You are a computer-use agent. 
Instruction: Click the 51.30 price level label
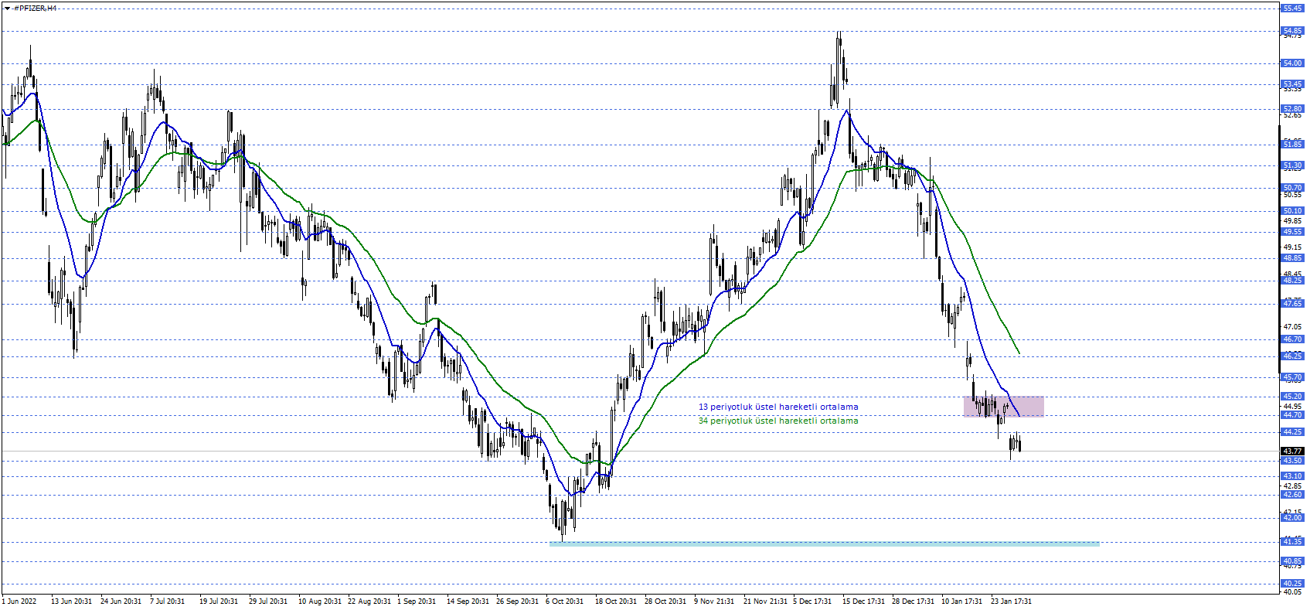point(1291,165)
